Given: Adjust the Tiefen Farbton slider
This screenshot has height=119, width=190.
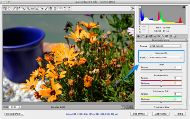Looking at the screenshot, I should (x=161, y=70).
